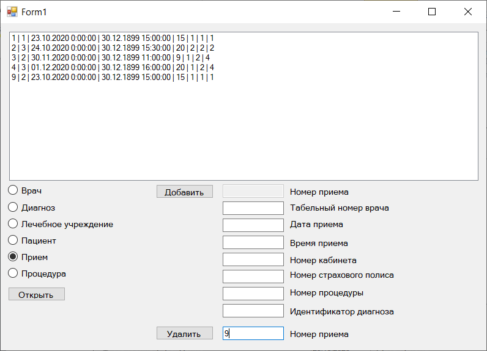Select the Диагноз radio button

click(13, 208)
